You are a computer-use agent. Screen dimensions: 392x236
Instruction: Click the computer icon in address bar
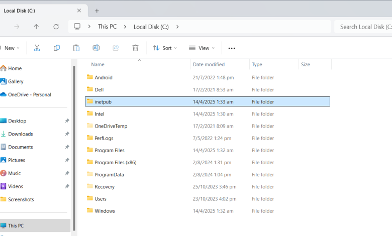[77, 27]
